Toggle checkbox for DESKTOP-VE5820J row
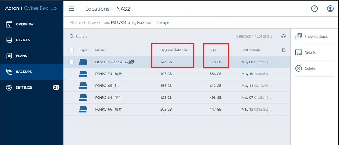Viewport: 339px width, 145px height. coord(71,62)
